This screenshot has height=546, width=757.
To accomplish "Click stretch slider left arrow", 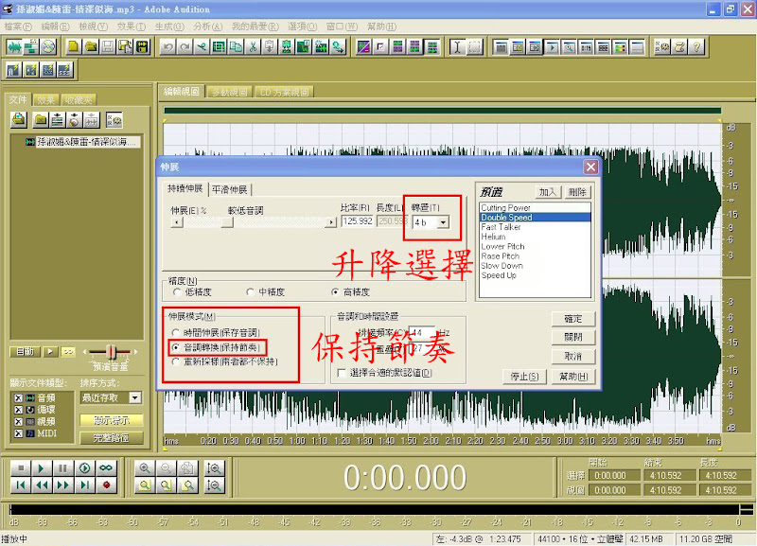I will (177, 222).
